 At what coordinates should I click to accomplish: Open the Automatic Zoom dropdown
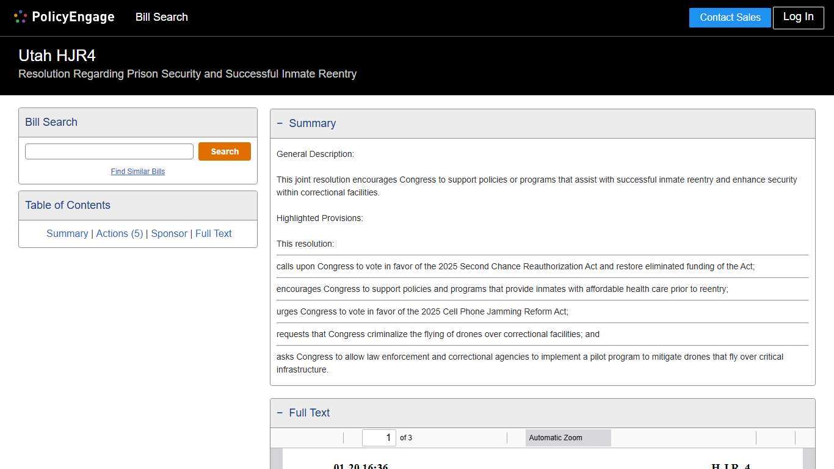pyautogui.click(x=568, y=438)
